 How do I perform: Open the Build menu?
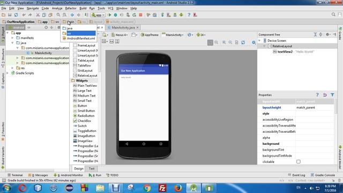pyautogui.click(x=83, y=9)
